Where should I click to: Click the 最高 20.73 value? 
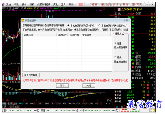pos(151,57)
